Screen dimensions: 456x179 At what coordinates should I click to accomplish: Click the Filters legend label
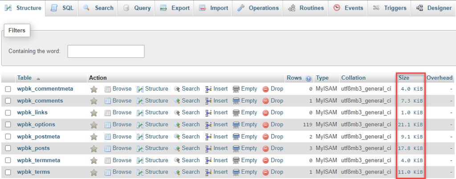pos(17,31)
